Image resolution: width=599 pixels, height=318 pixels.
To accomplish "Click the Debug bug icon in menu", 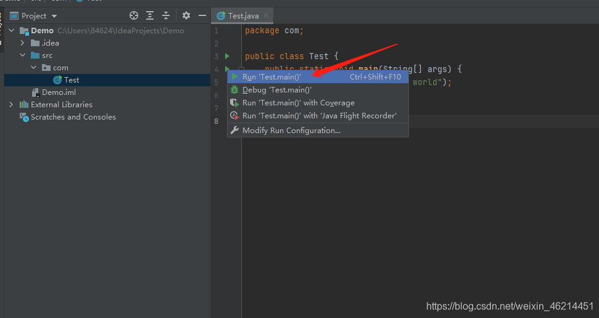I will [x=234, y=90].
